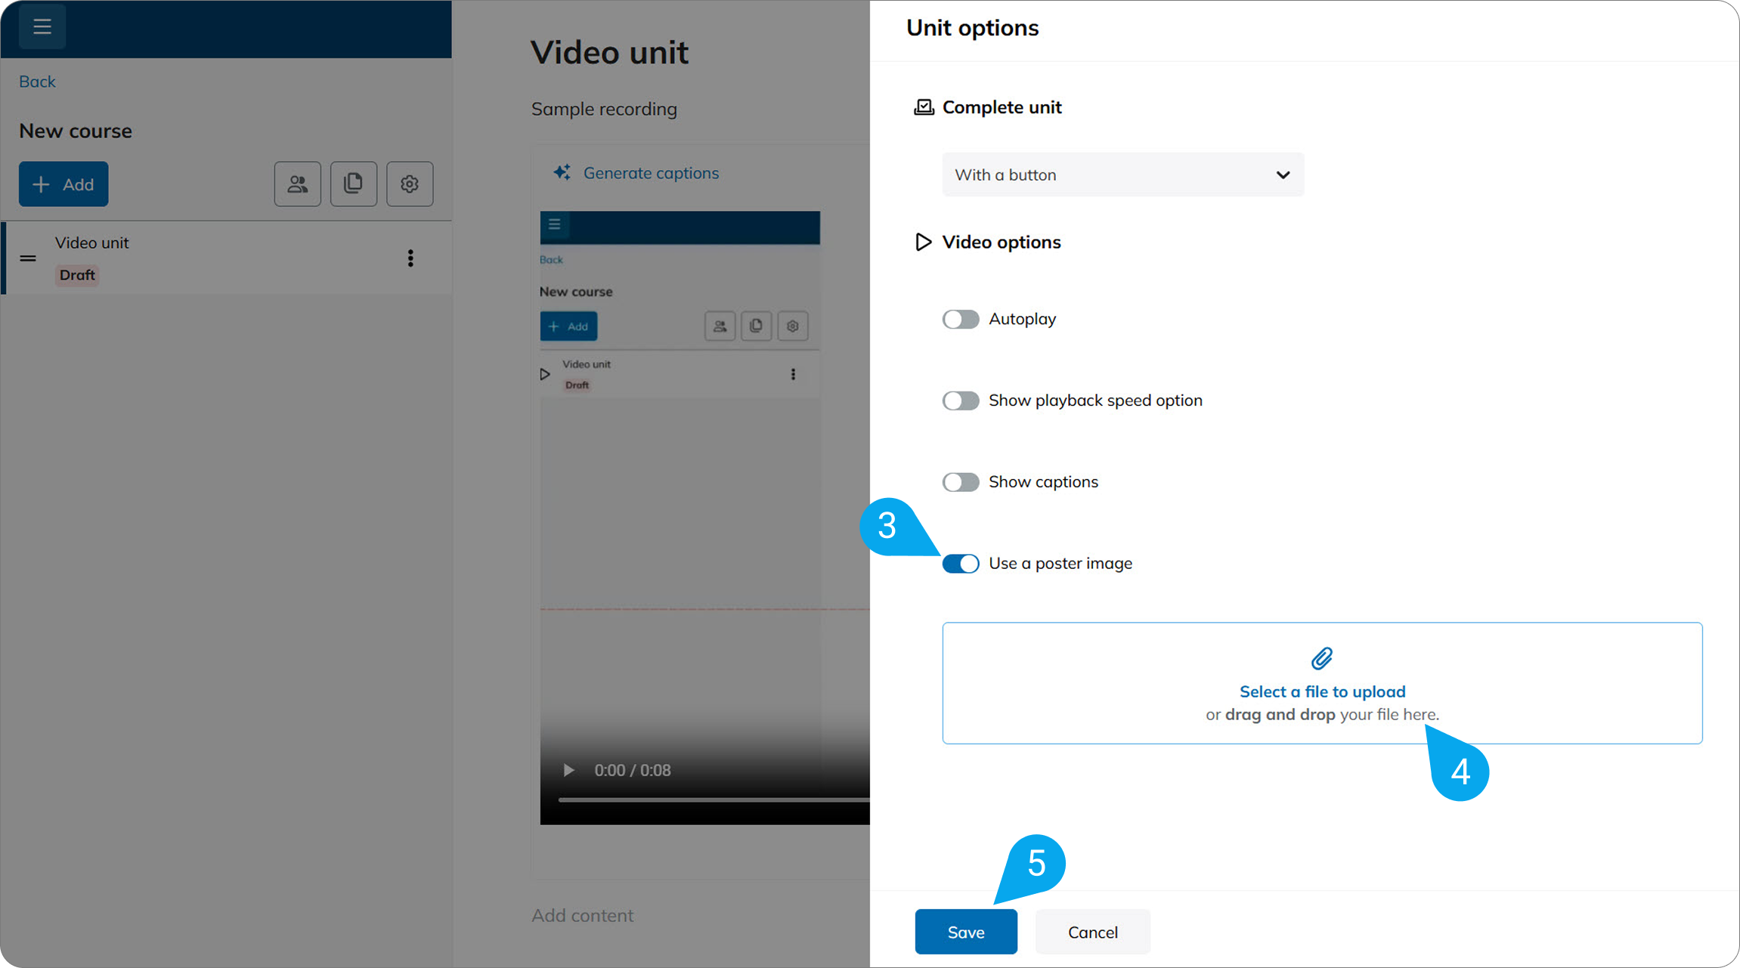
Task: Click the course users icon button
Action: tap(297, 184)
